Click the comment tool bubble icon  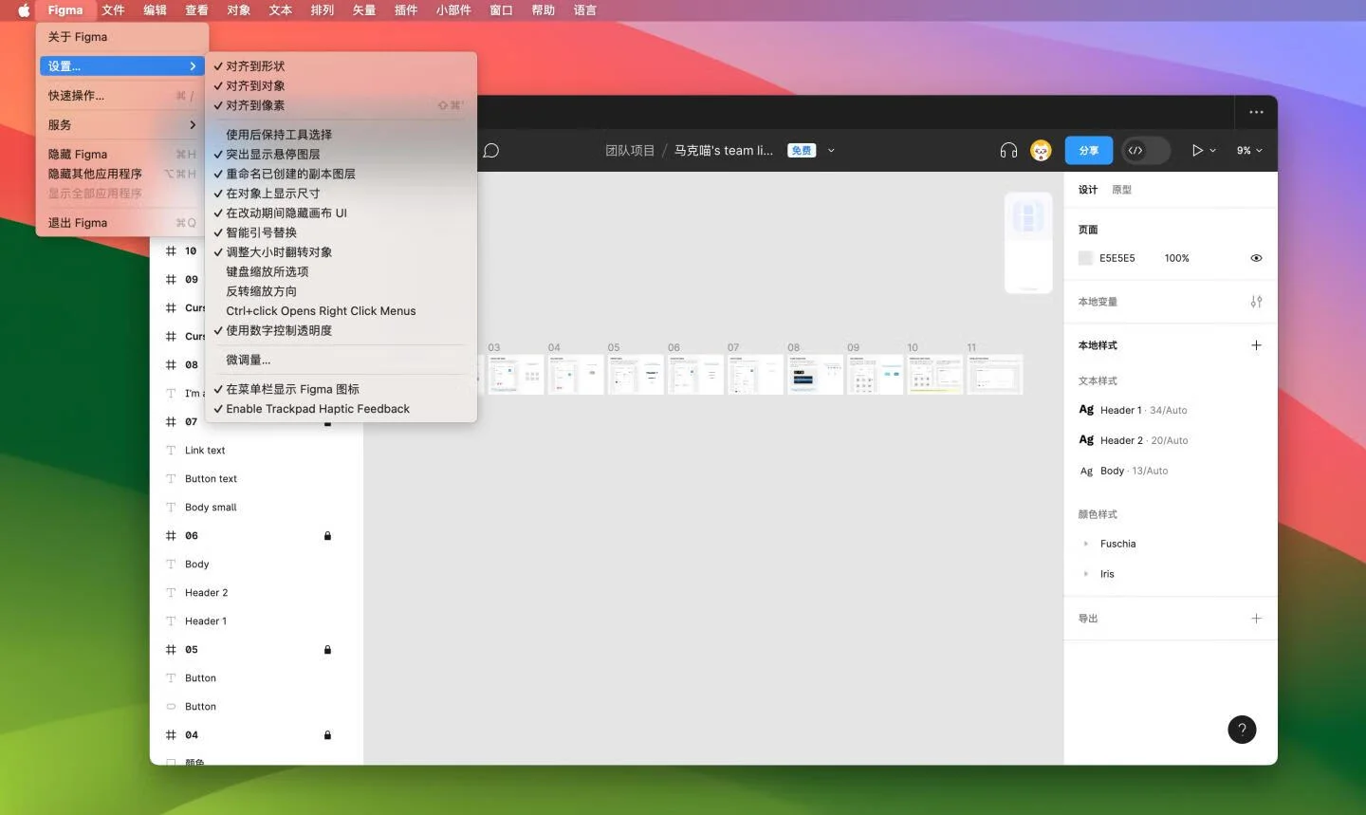491,151
